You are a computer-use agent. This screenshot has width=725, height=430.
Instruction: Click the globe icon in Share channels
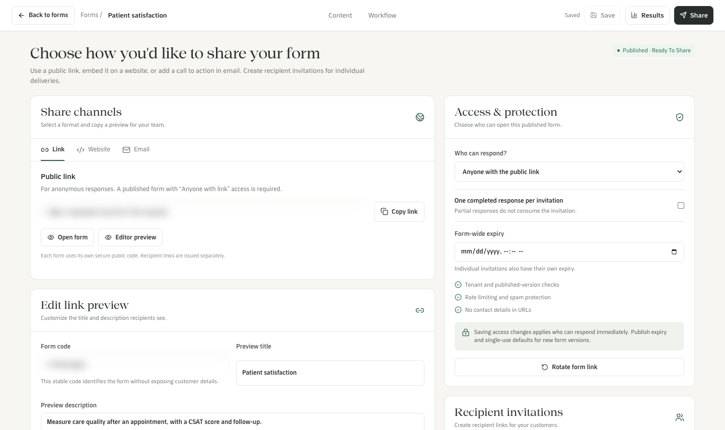tap(420, 117)
